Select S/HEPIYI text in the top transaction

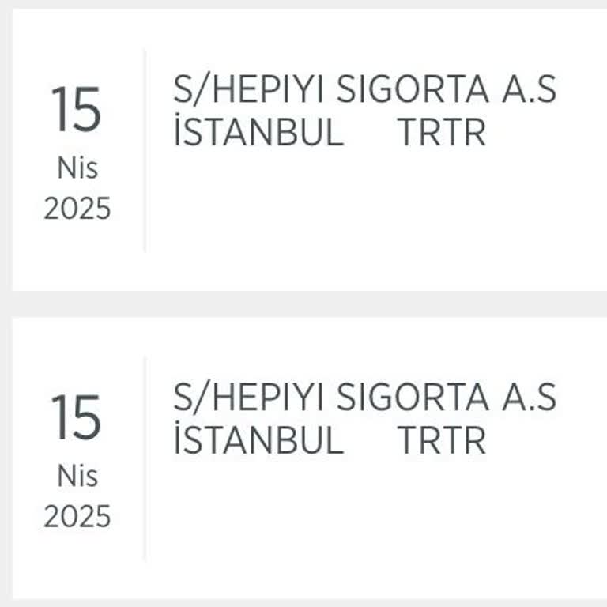click(x=248, y=91)
